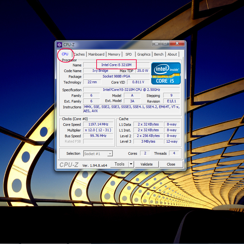
Task: Open the Socket #1 selection dropdown
Action: click(x=98, y=154)
